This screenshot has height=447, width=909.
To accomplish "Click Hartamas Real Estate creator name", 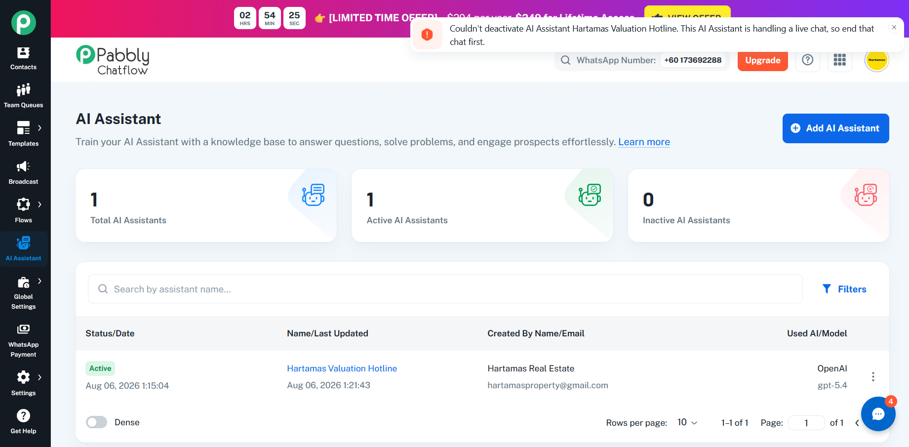I will point(531,368).
